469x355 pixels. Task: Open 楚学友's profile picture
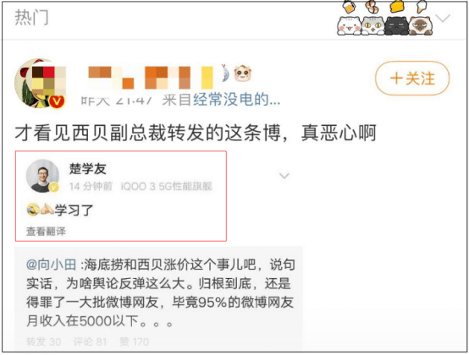[42, 176]
